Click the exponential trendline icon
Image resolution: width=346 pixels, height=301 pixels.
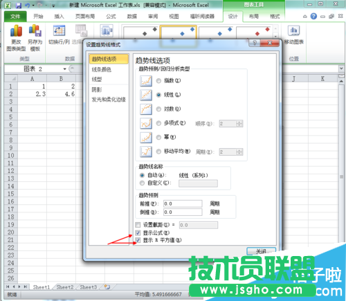pos(146,81)
